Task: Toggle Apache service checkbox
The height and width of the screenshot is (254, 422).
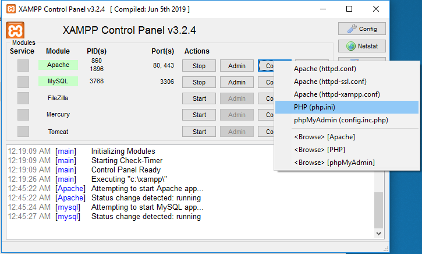Action: pyautogui.click(x=23, y=65)
